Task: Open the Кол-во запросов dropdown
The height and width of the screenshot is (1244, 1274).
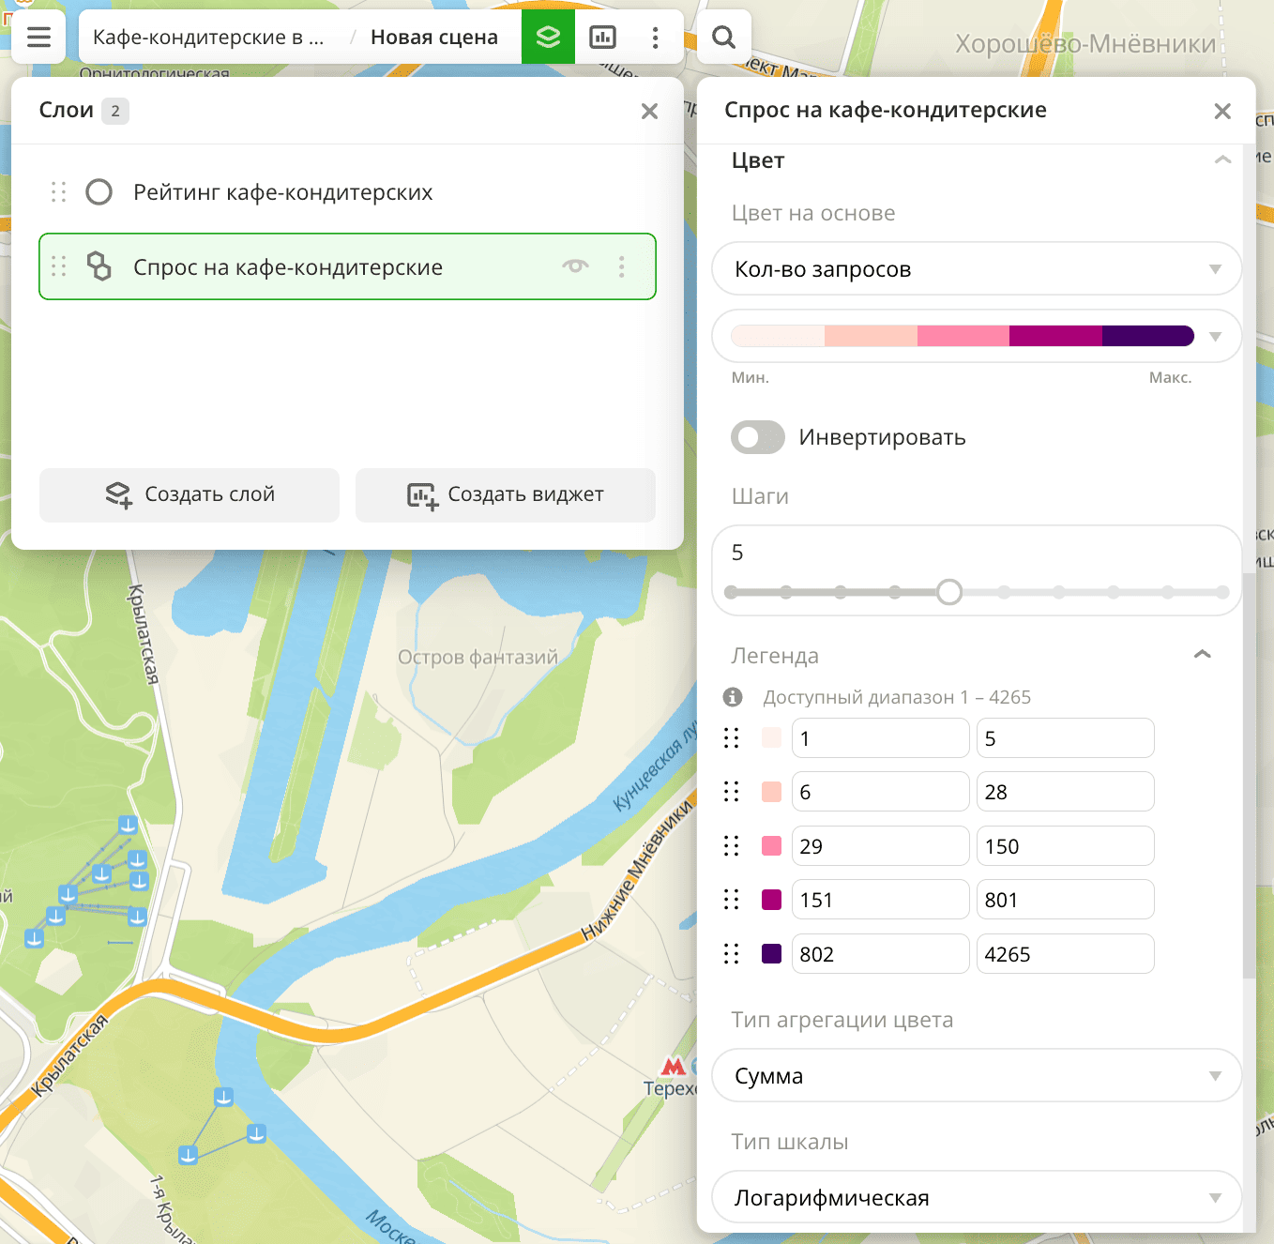Action: [x=976, y=269]
